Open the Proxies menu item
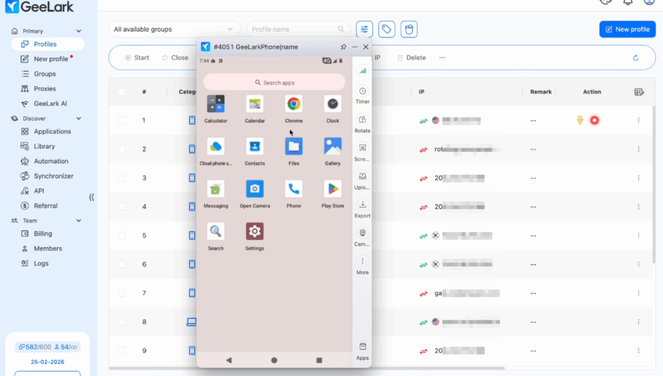663x376 pixels. pos(45,89)
